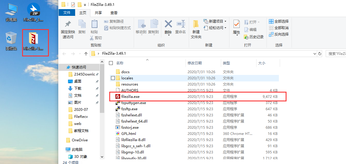Select fzstorj.exe in the list
Image resolution: width=346 pixels, height=164 pixels.
tap(194, 127)
